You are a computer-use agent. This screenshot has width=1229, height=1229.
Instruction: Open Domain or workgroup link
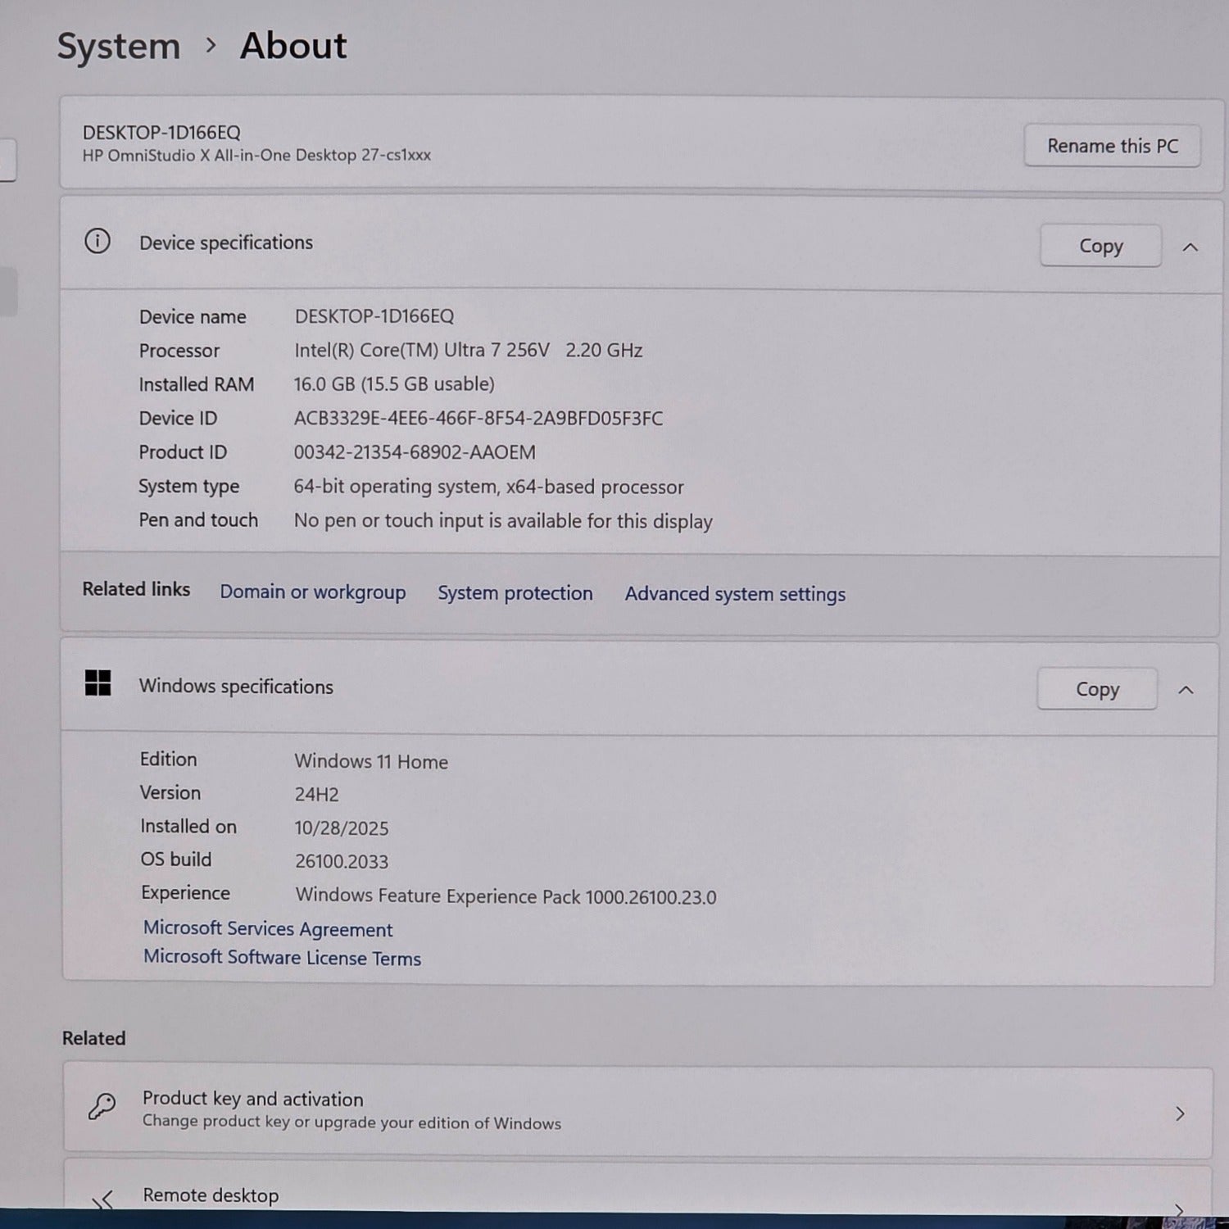(312, 592)
